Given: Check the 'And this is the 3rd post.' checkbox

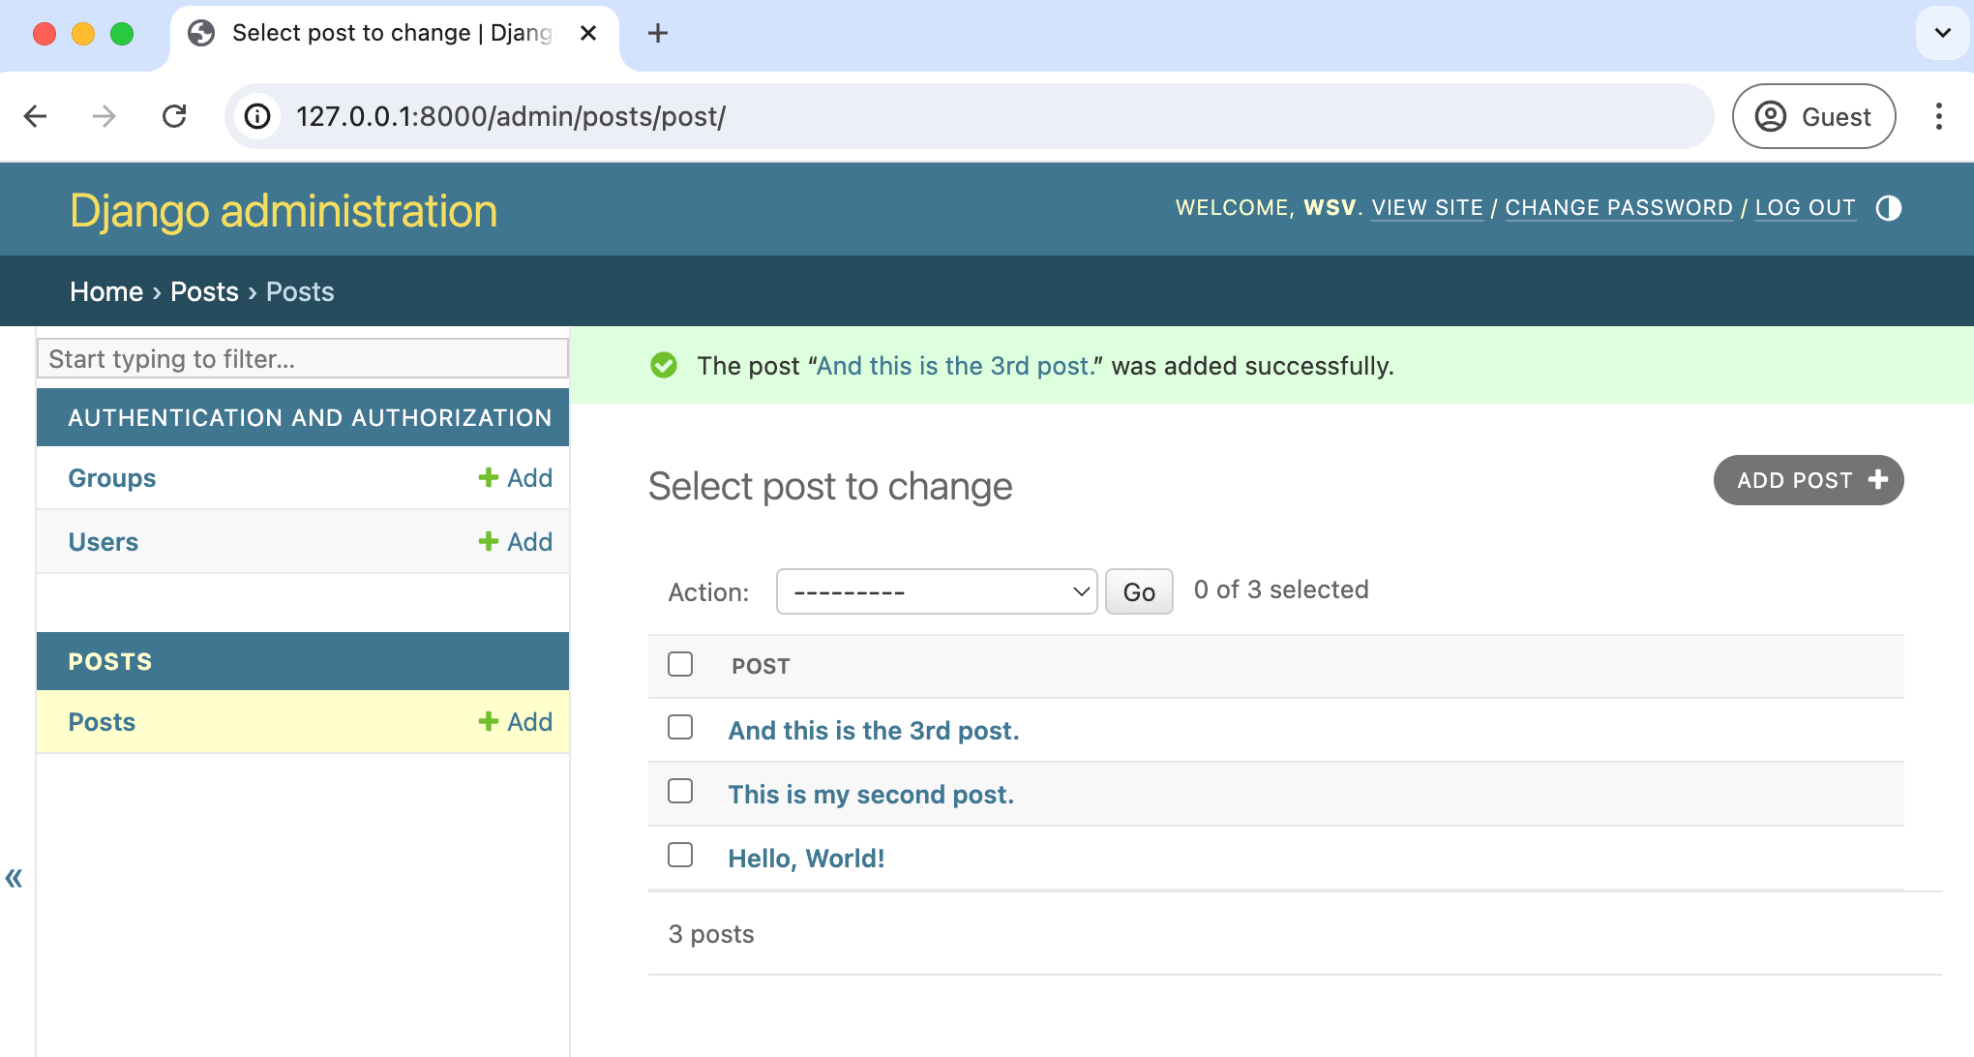Looking at the screenshot, I should [x=680, y=727].
